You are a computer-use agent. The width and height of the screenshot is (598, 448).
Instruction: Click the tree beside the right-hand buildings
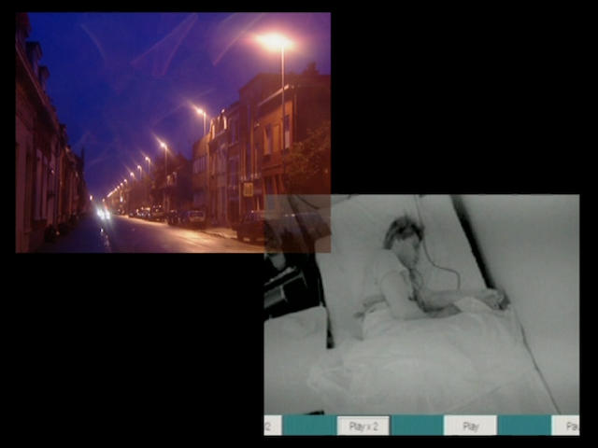coord(310,159)
